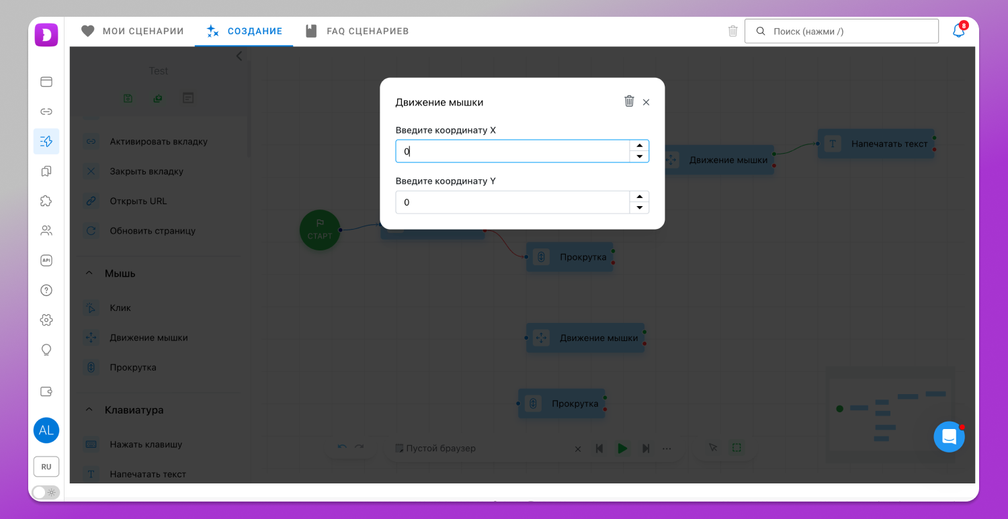
Task: Open the support chat bubble
Action: 949,436
